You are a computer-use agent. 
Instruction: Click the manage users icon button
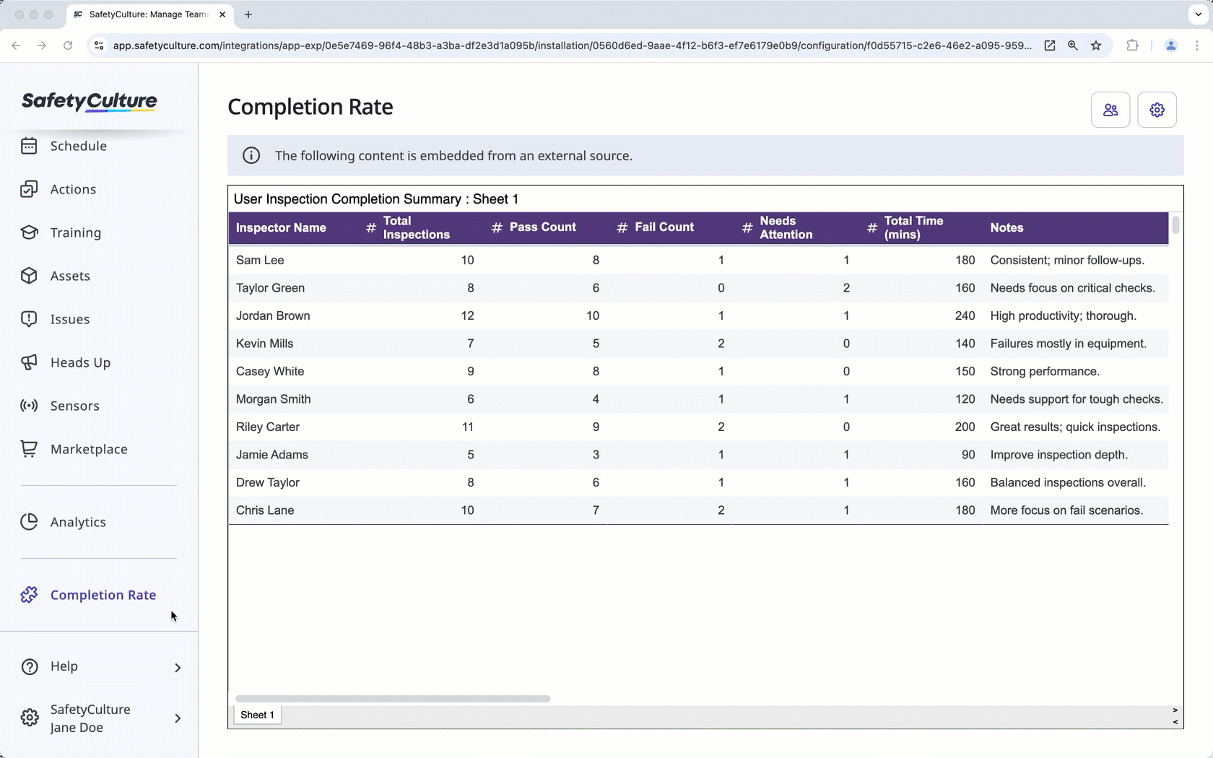[1110, 110]
